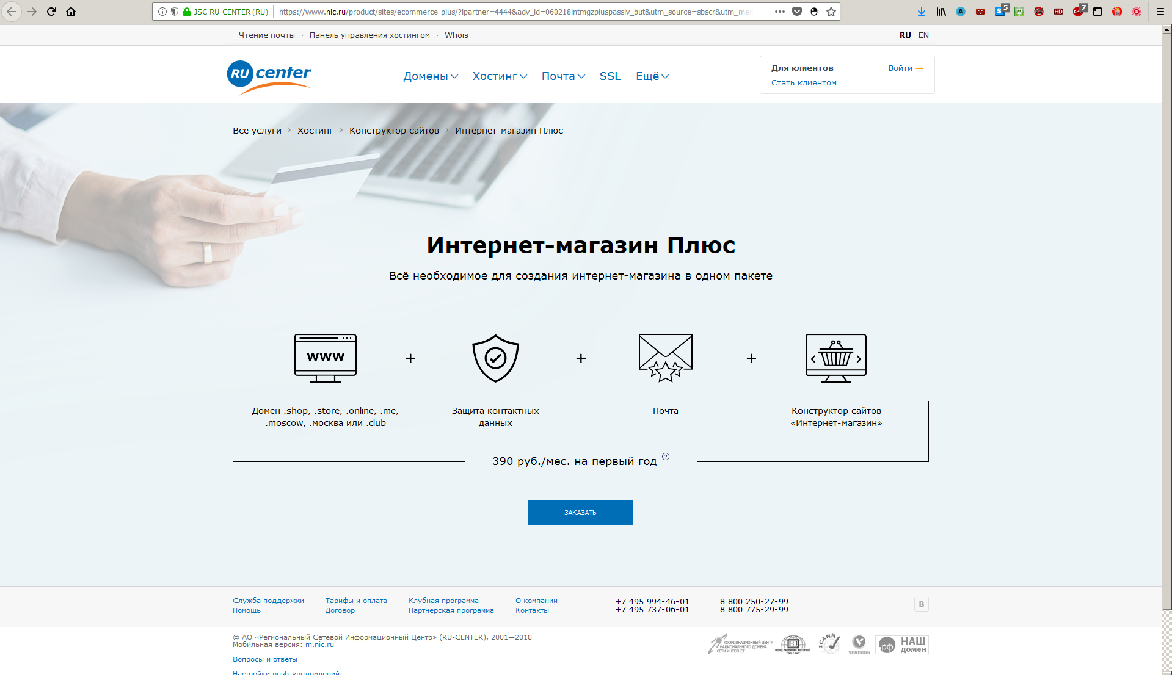Click the green shield M extension icon
The width and height of the screenshot is (1172, 675).
(x=1019, y=12)
